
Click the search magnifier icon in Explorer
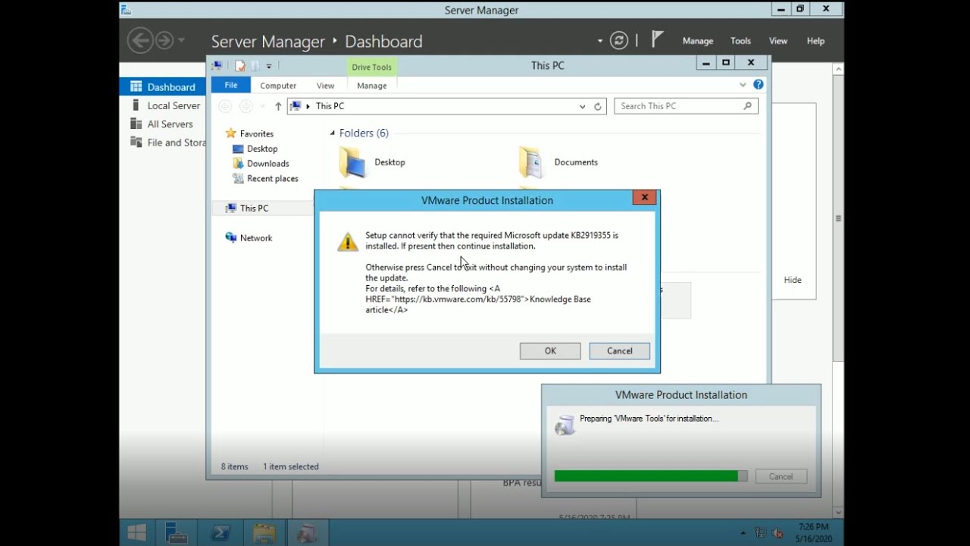(747, 106)
